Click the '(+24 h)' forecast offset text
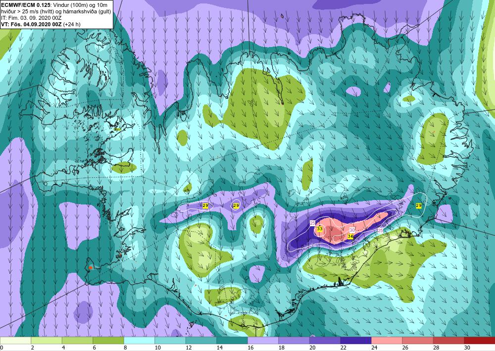Viewport: 495px width, 351px height. (x=72, y=24)
